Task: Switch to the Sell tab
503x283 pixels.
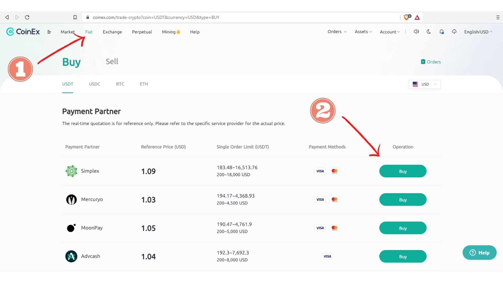Action: tap(112, 62)
